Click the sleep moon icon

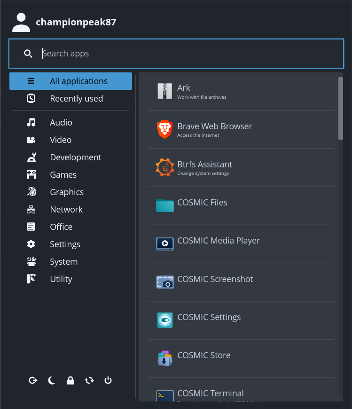point(52,381)
